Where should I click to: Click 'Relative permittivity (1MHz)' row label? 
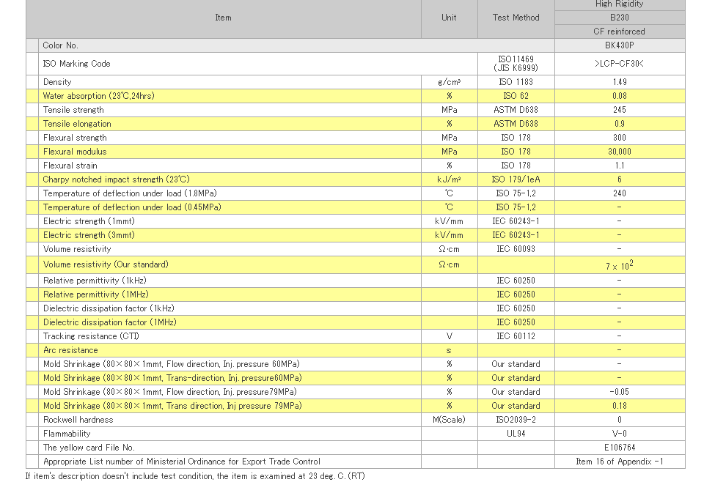pos(96,294)
